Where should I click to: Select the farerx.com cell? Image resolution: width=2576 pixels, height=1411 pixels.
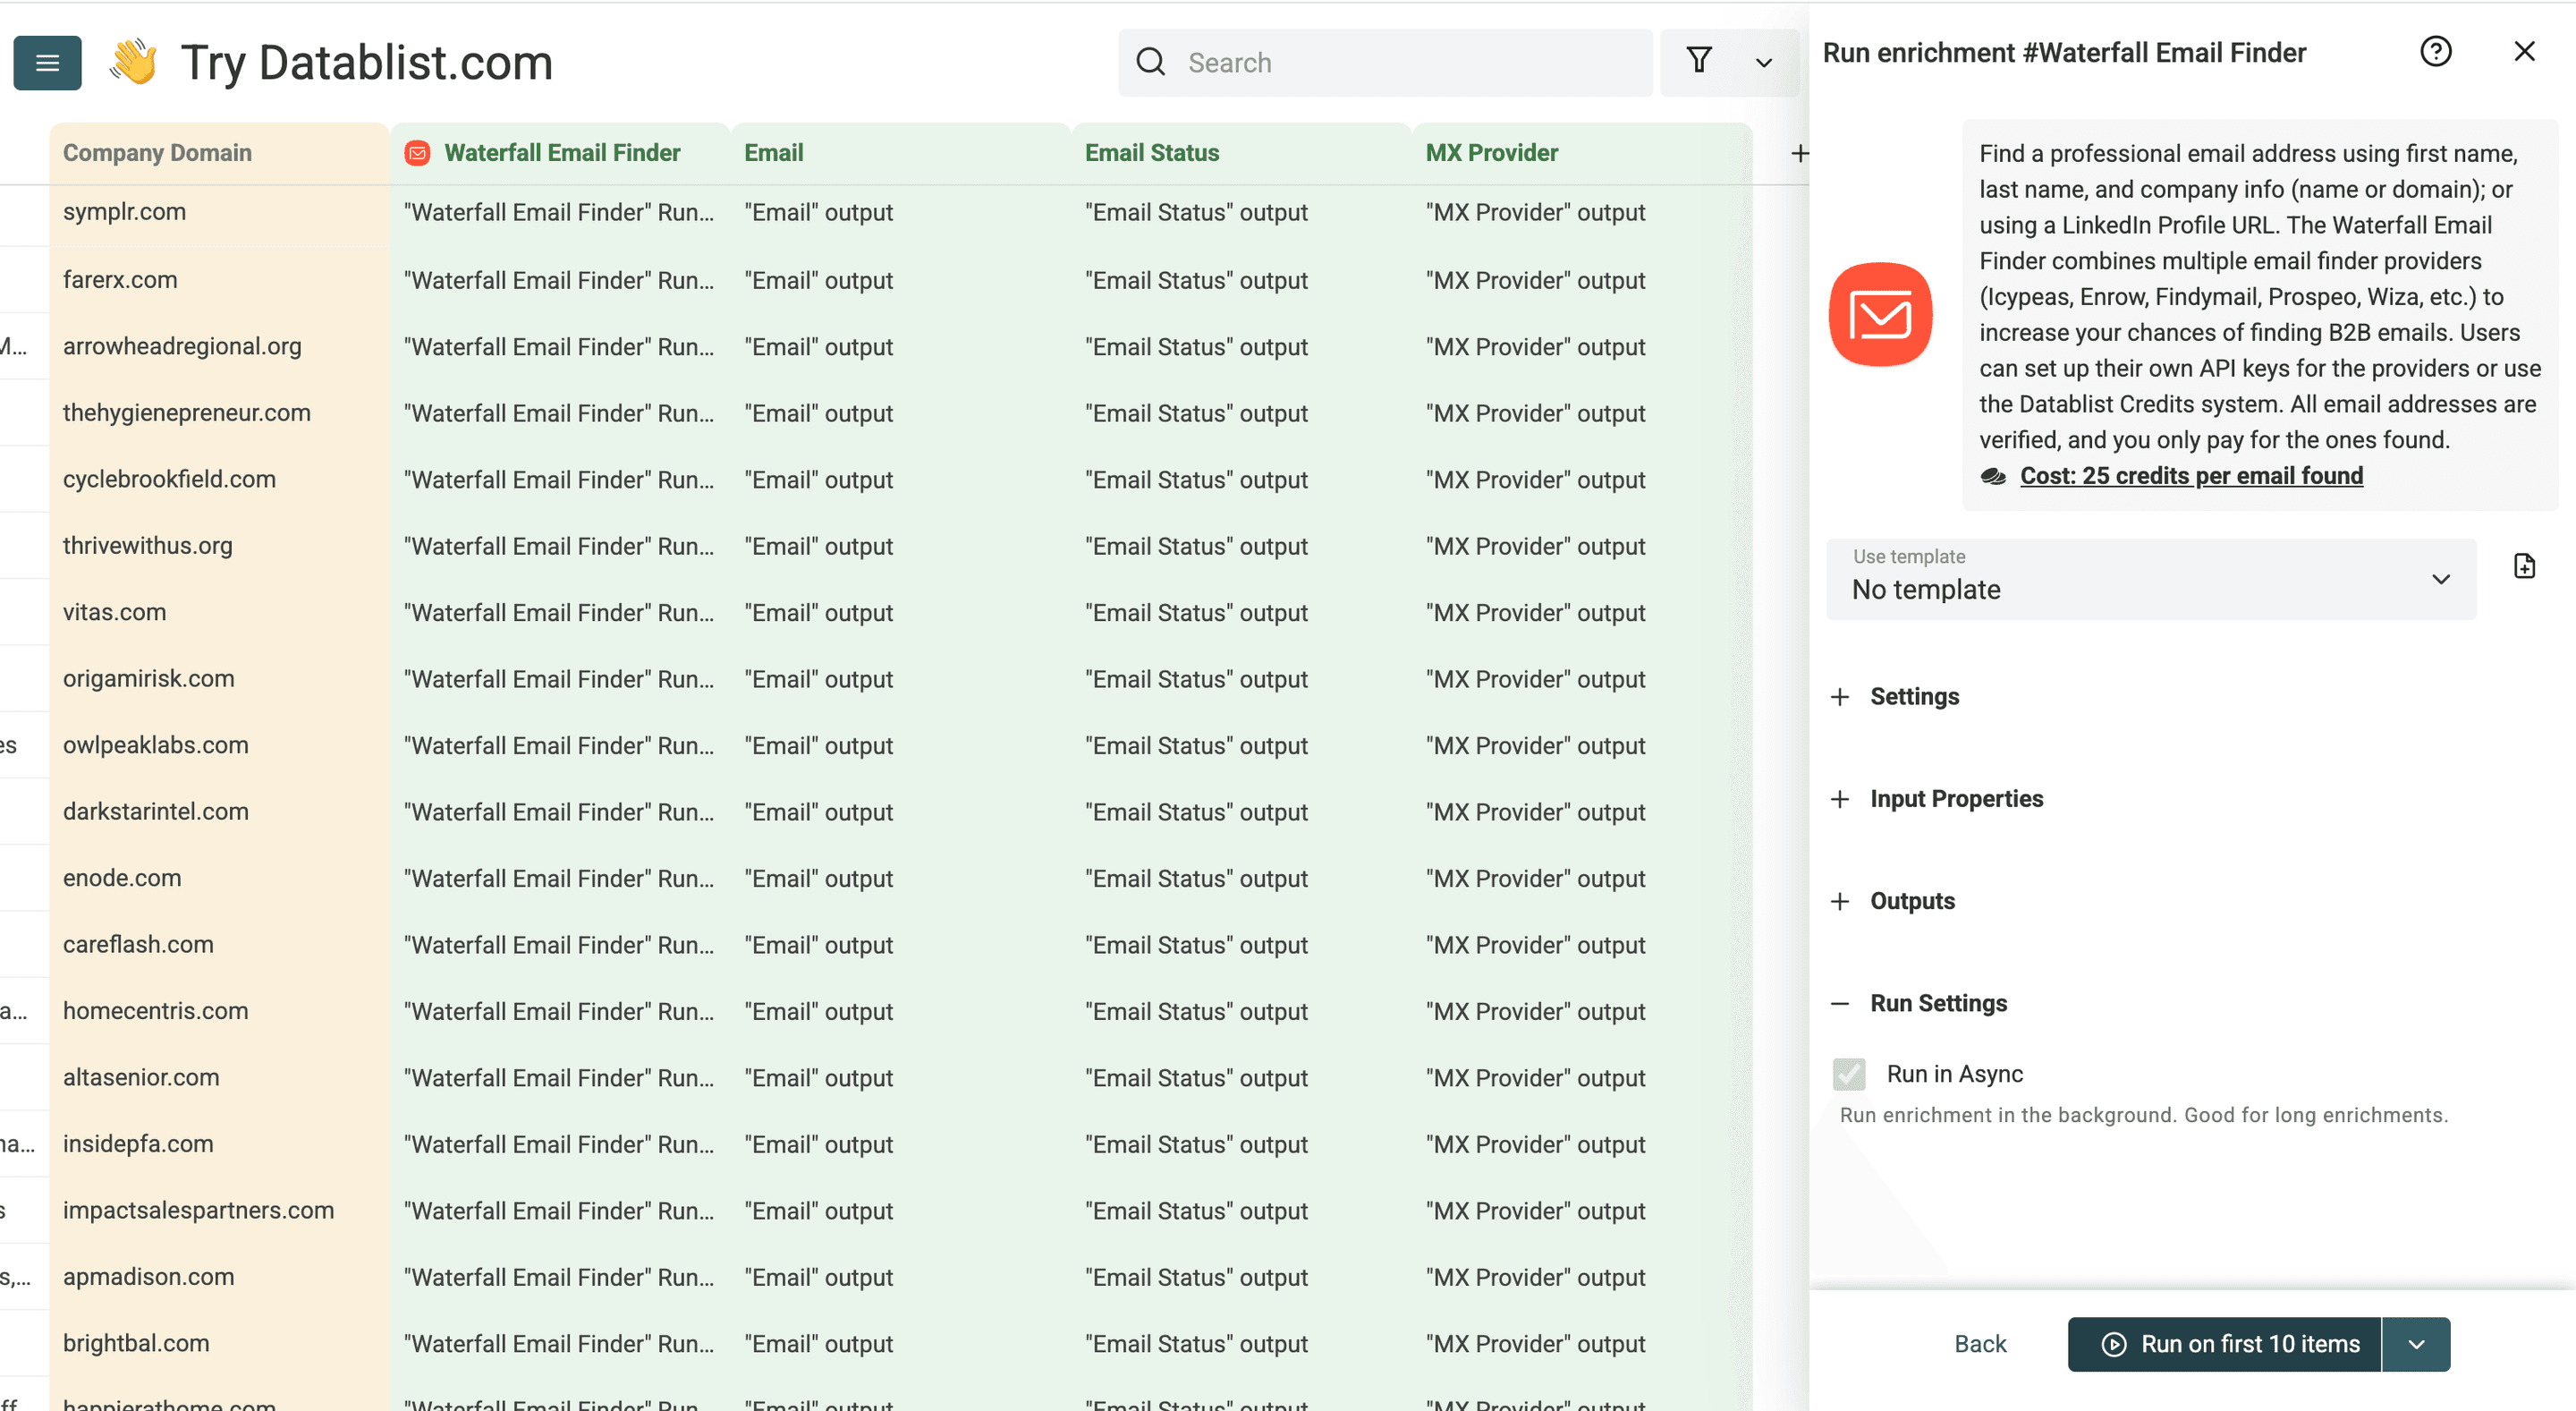[219, 280]
